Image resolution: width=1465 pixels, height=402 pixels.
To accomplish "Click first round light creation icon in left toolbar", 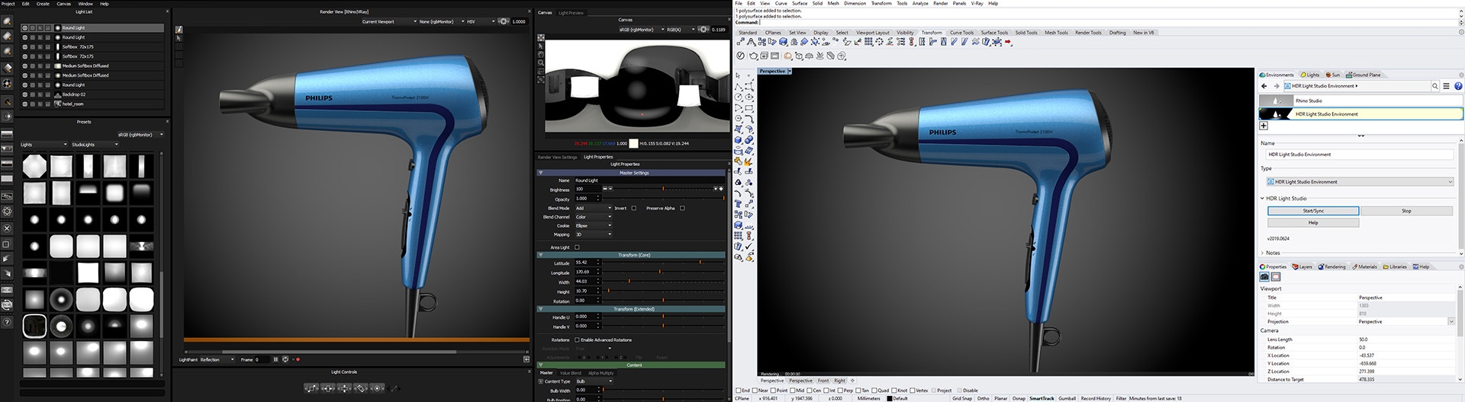I will point(7,21).
